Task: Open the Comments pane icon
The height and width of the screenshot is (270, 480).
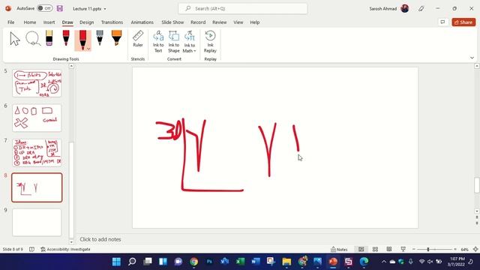Action: pos(442,22)
